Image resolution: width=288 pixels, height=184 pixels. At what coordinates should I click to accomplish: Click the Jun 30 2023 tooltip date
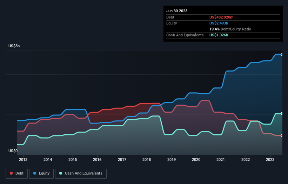click(177, 11)
